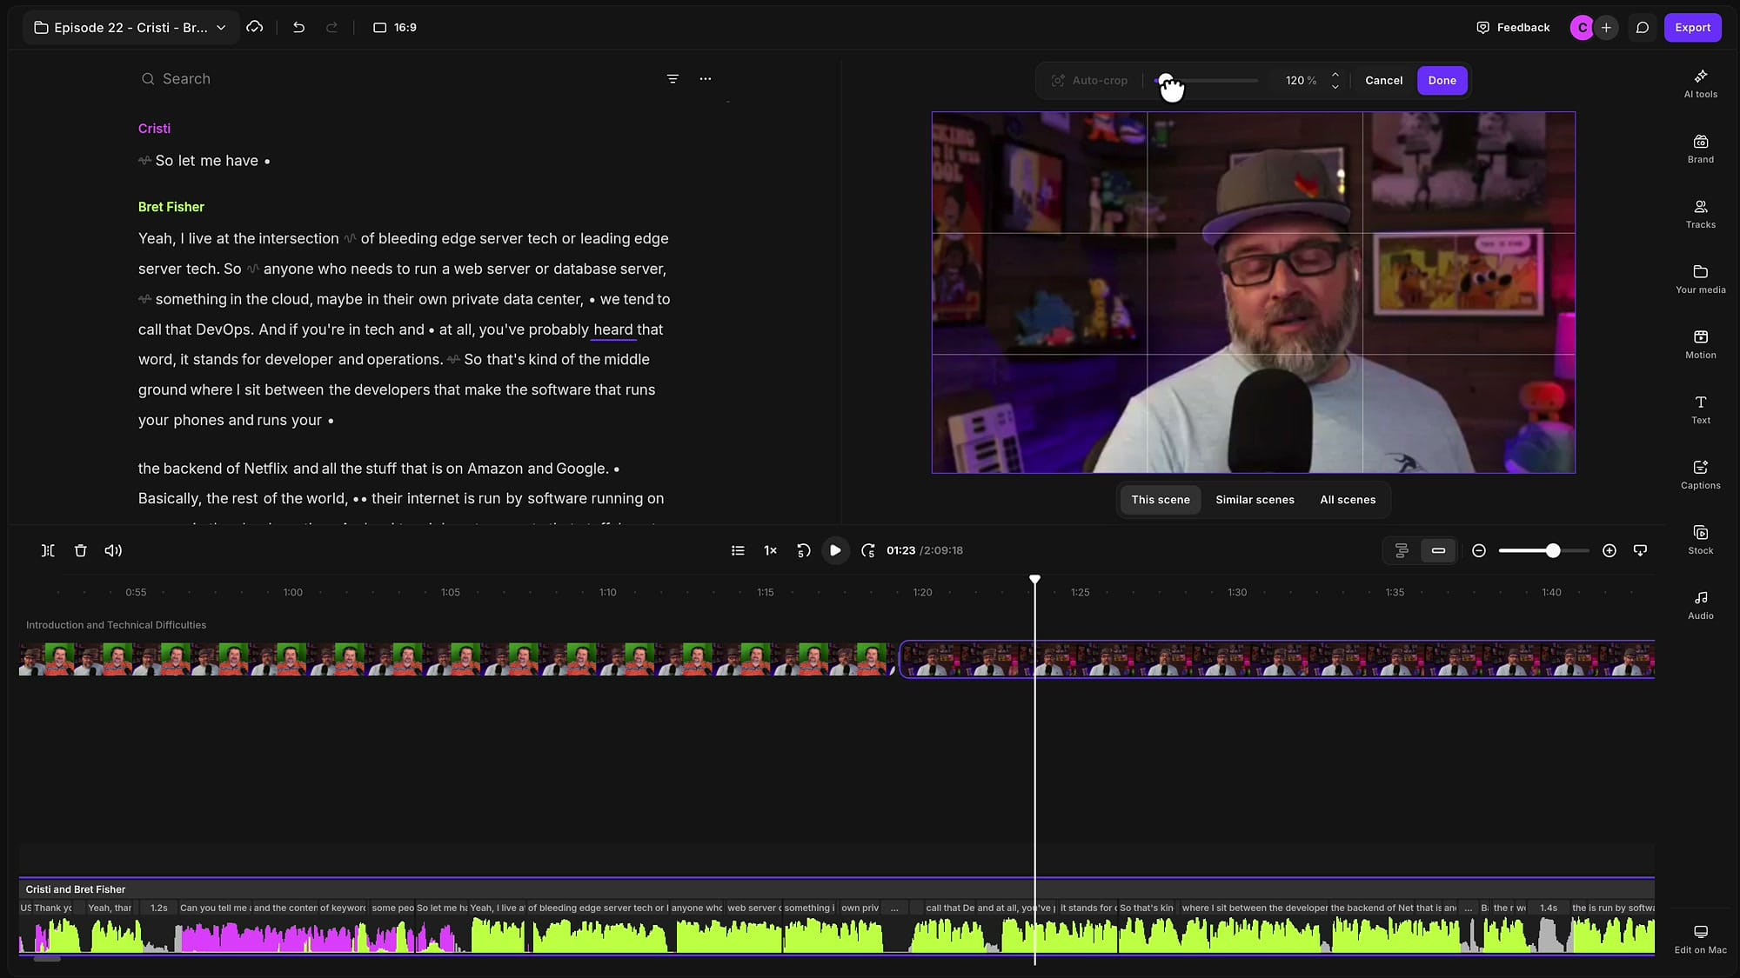1740x978 pixels.
Task: Click the cloud sync status icon
Action: (x=255, y=27)
